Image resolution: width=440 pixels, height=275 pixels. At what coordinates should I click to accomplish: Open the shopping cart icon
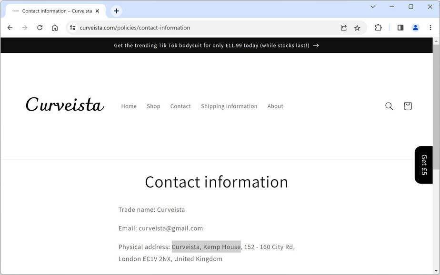point(408,106)
